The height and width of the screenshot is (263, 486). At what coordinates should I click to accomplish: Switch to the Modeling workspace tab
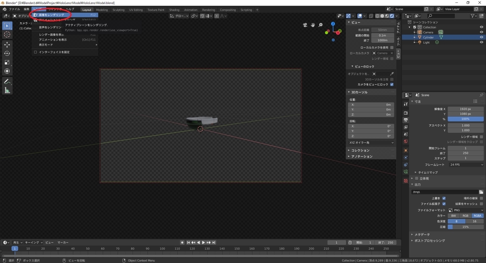(102, 10)
